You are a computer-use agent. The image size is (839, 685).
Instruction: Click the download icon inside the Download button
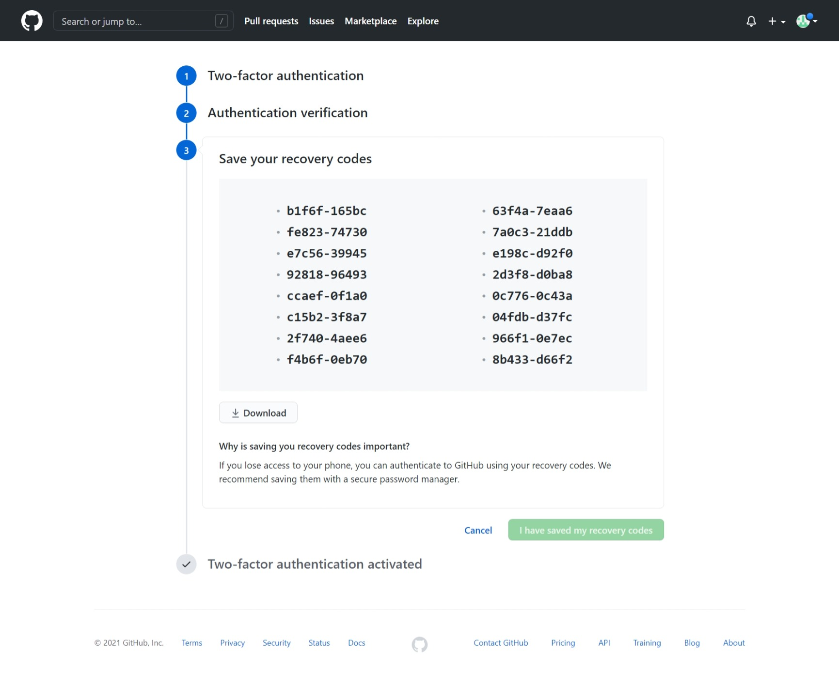(236, 412)
